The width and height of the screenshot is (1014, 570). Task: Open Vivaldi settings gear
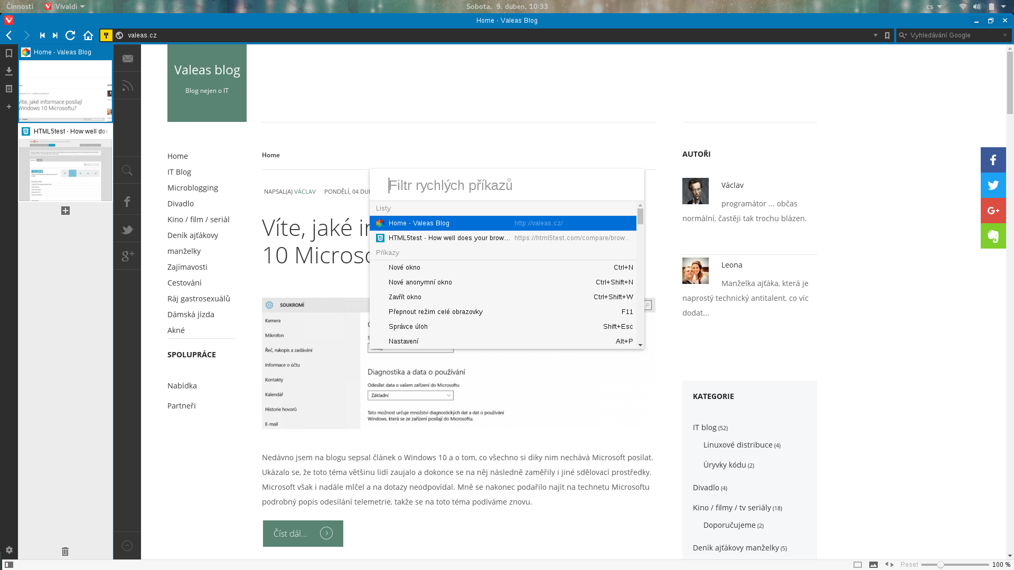(9, 550)
